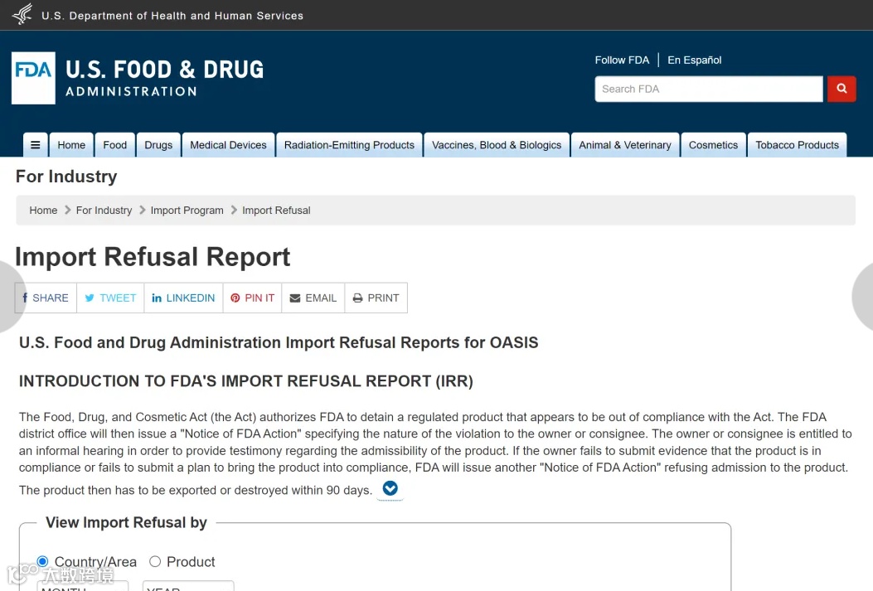Click the Search FDA input field
873x591 pixels.
click(x=709, y=89)
